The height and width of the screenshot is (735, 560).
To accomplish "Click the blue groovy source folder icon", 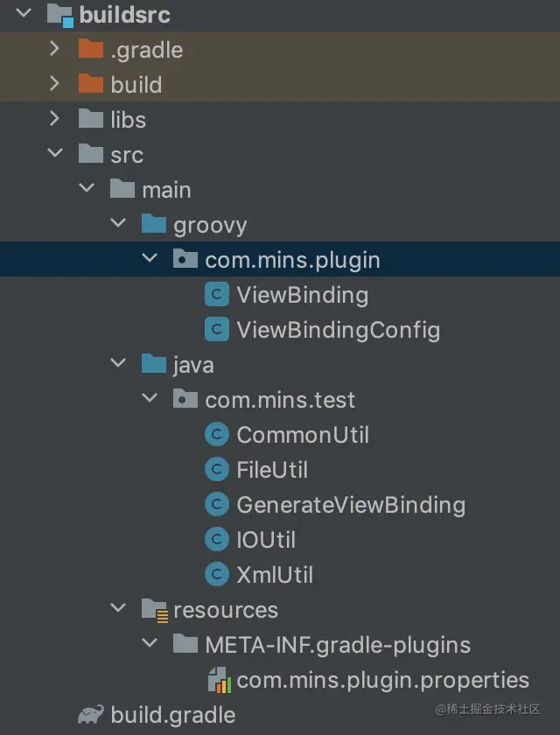I will 153,225.
